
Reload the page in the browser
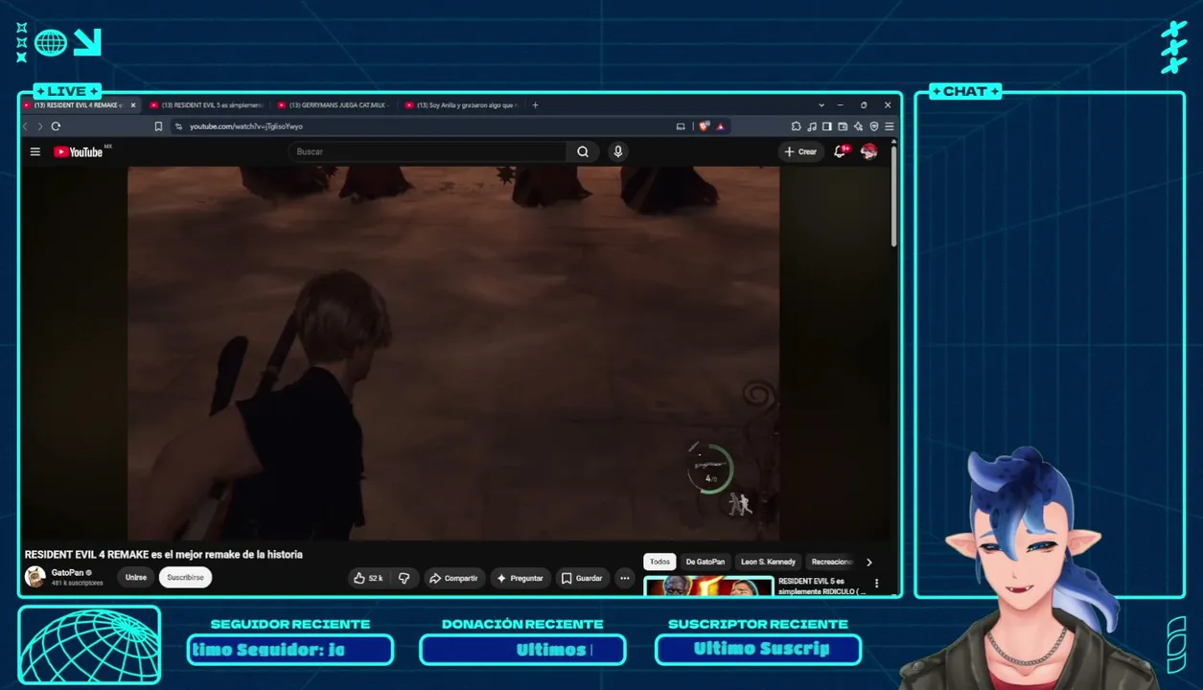[x=56, y=126]
